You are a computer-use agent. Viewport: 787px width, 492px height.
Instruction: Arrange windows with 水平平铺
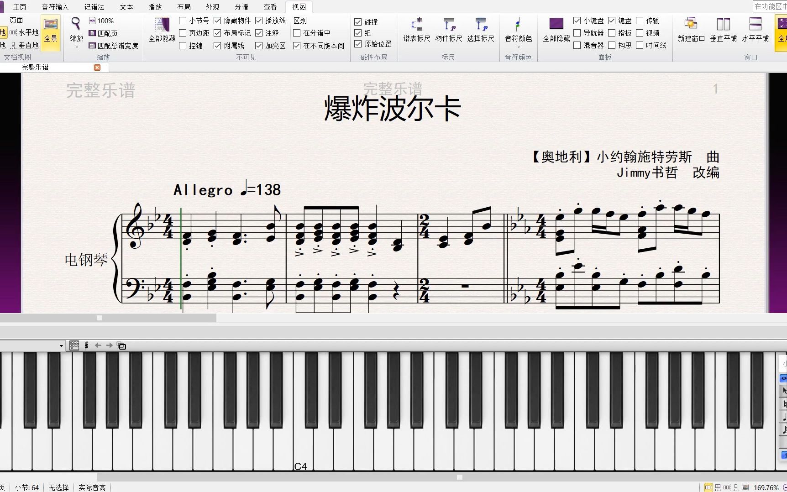click(x=756, y=30)
